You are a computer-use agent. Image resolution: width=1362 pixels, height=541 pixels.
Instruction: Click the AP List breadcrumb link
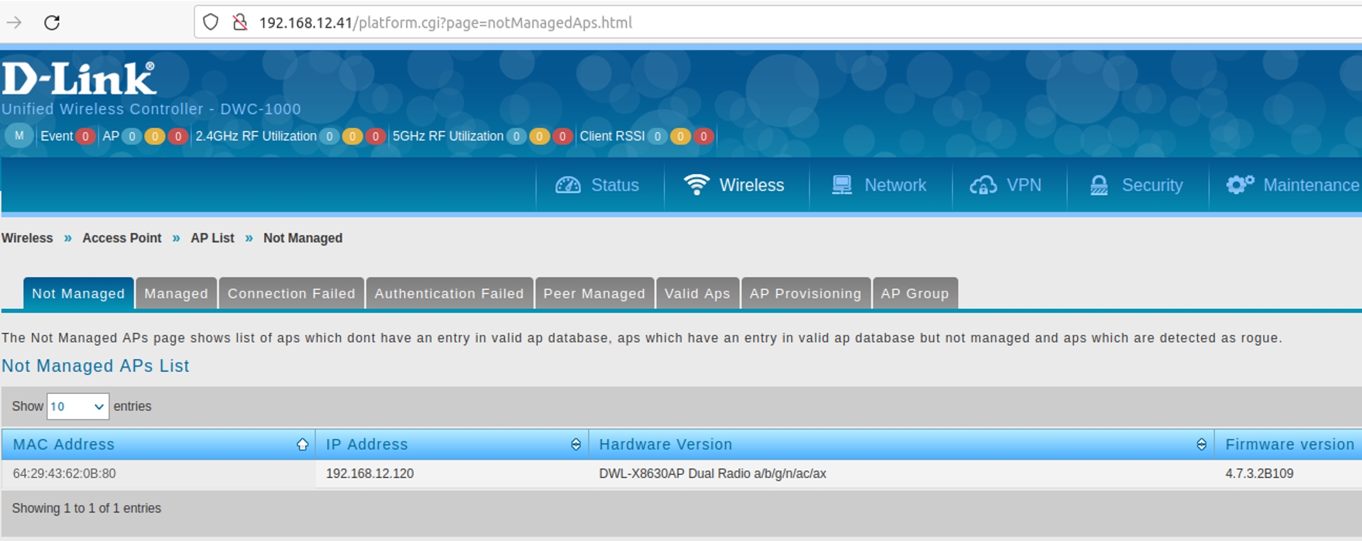coord(212,239)
